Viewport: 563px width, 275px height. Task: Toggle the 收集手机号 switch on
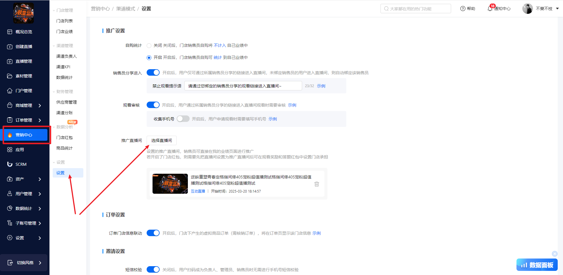[x=183, y=119]
